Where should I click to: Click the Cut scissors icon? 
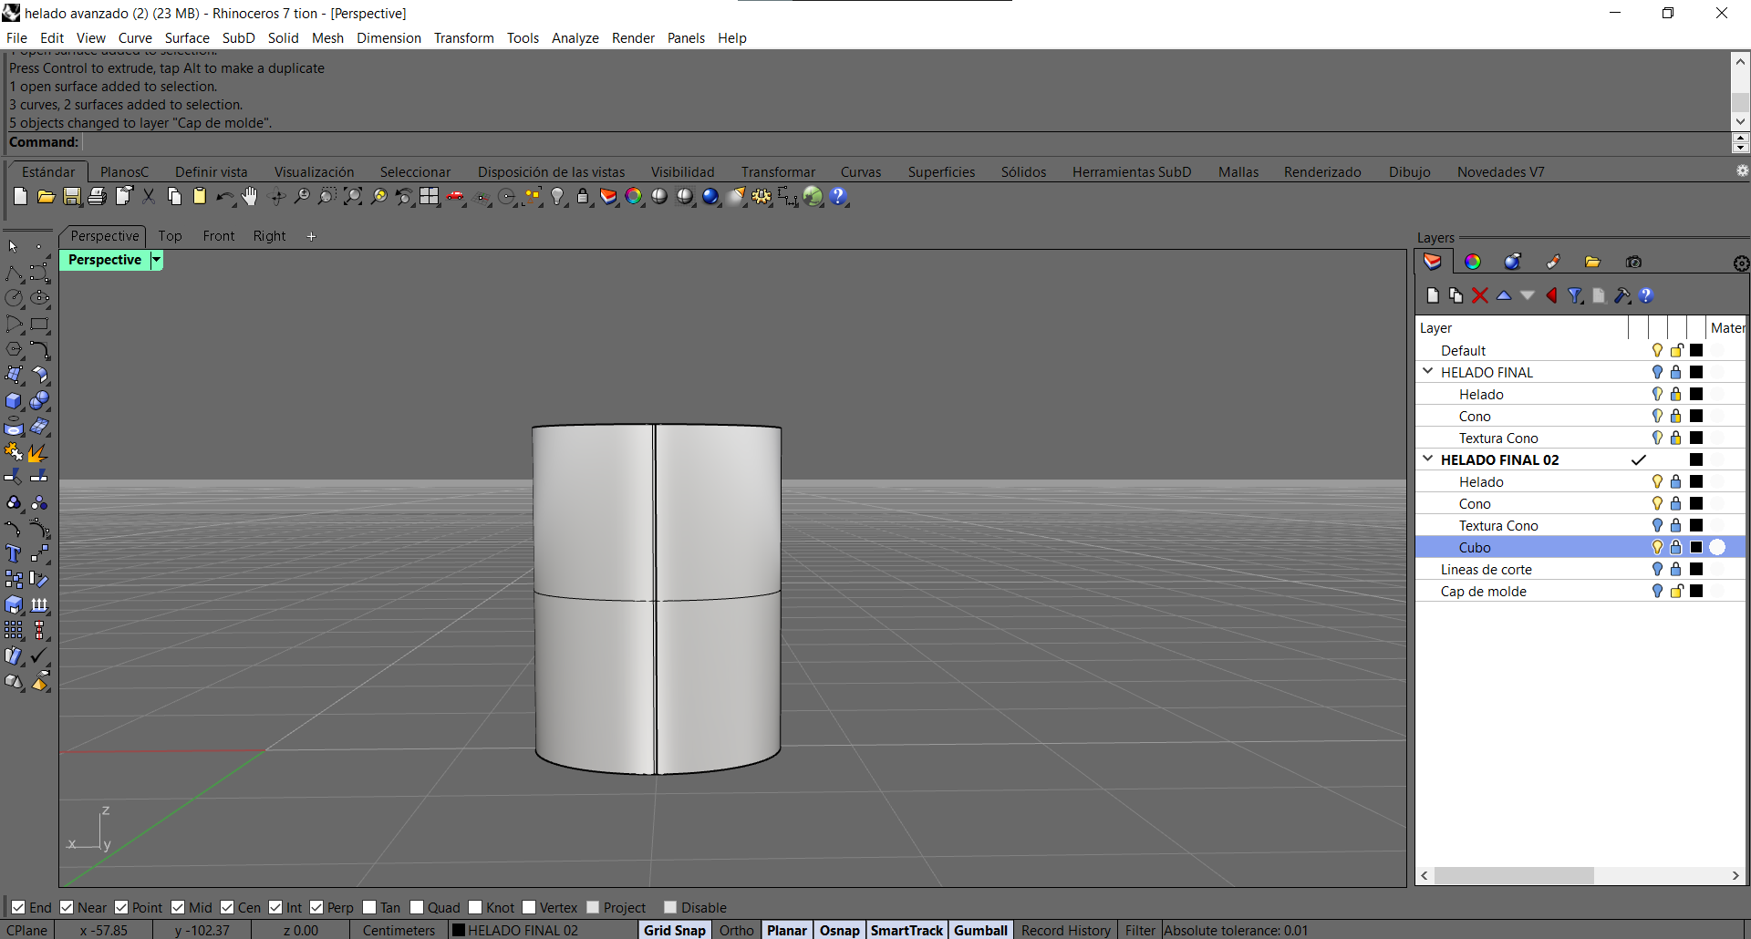pyautogui.click(x=149, y=196)
